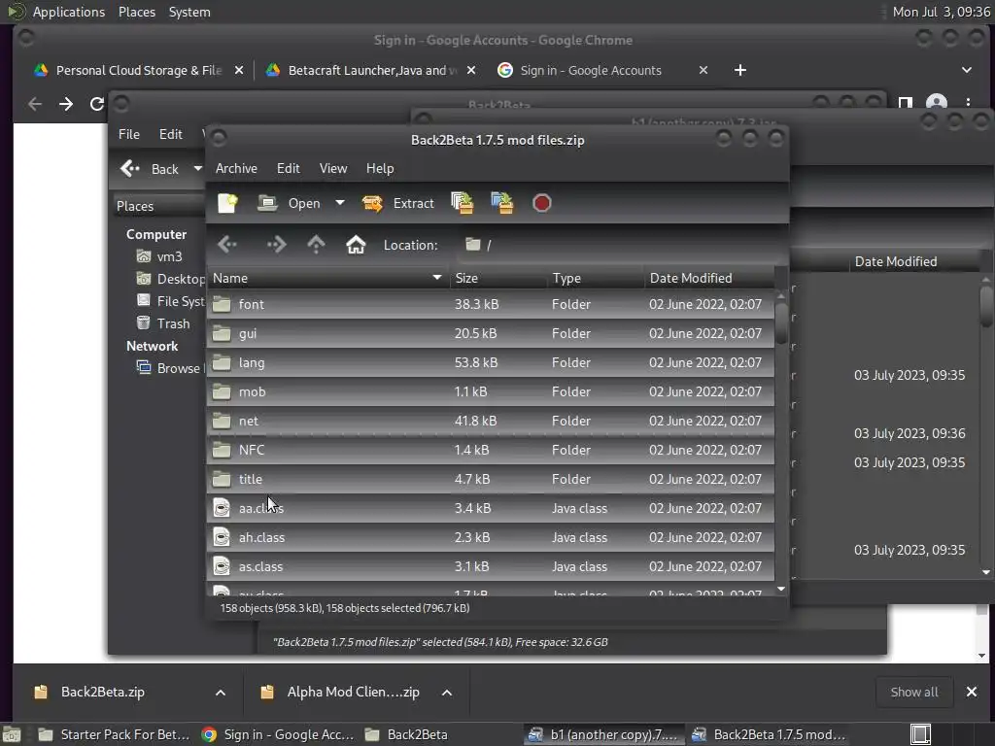Select the as.class file icon
This screenshot has width=995, height=746.
[x=222, y=566]
